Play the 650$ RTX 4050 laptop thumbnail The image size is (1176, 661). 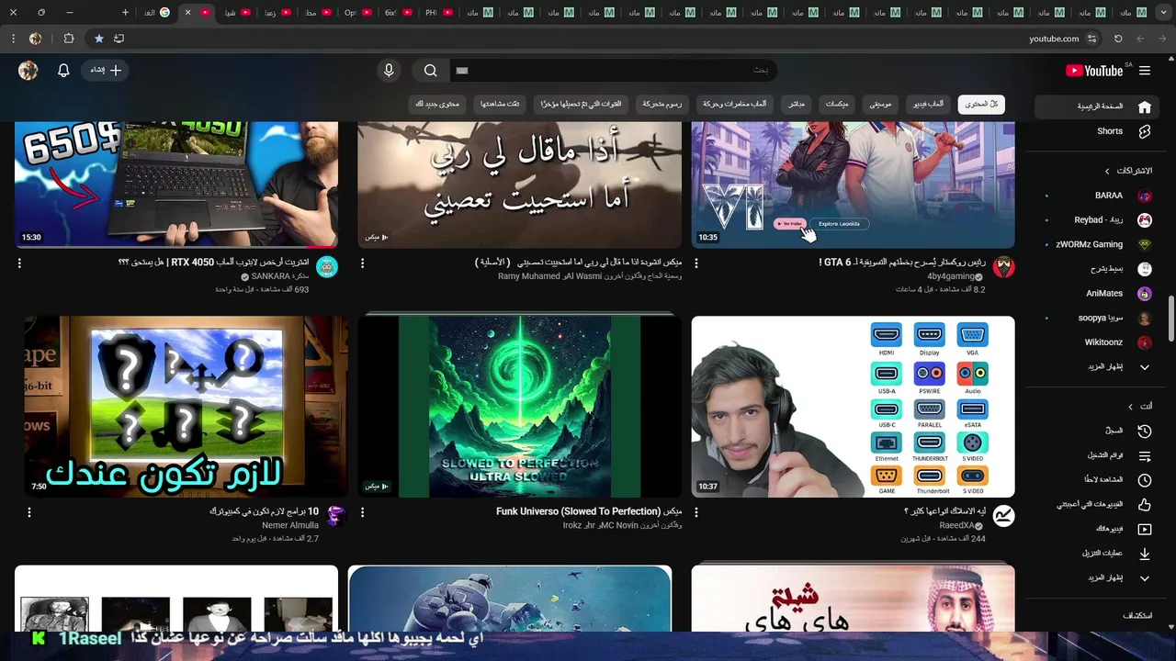point(176,184)
